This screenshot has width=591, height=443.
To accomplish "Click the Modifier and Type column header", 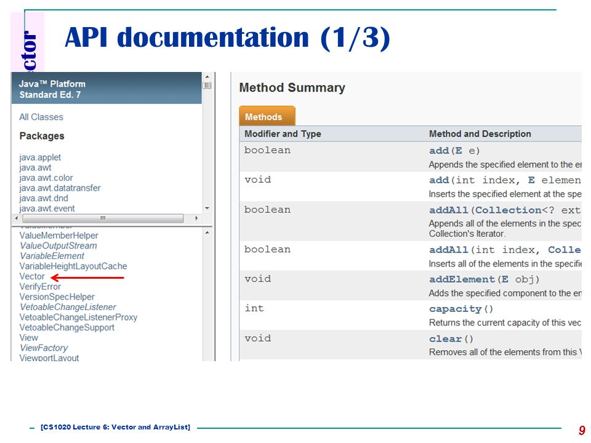I will pos(283,134).
